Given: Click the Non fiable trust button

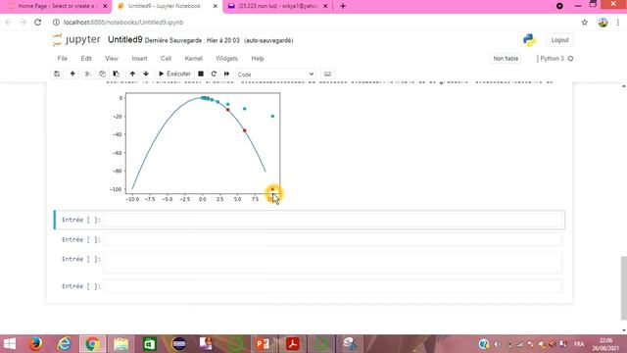Looking at the screenshot, I should tap(506, 59).
